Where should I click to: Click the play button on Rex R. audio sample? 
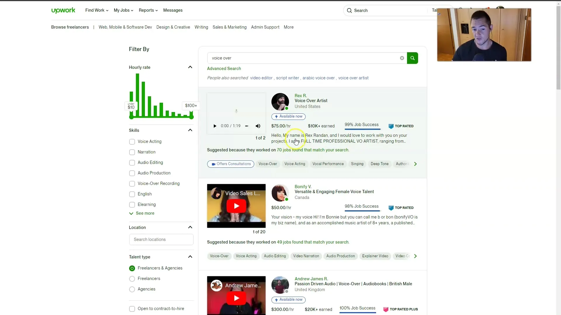pos(215,126)
